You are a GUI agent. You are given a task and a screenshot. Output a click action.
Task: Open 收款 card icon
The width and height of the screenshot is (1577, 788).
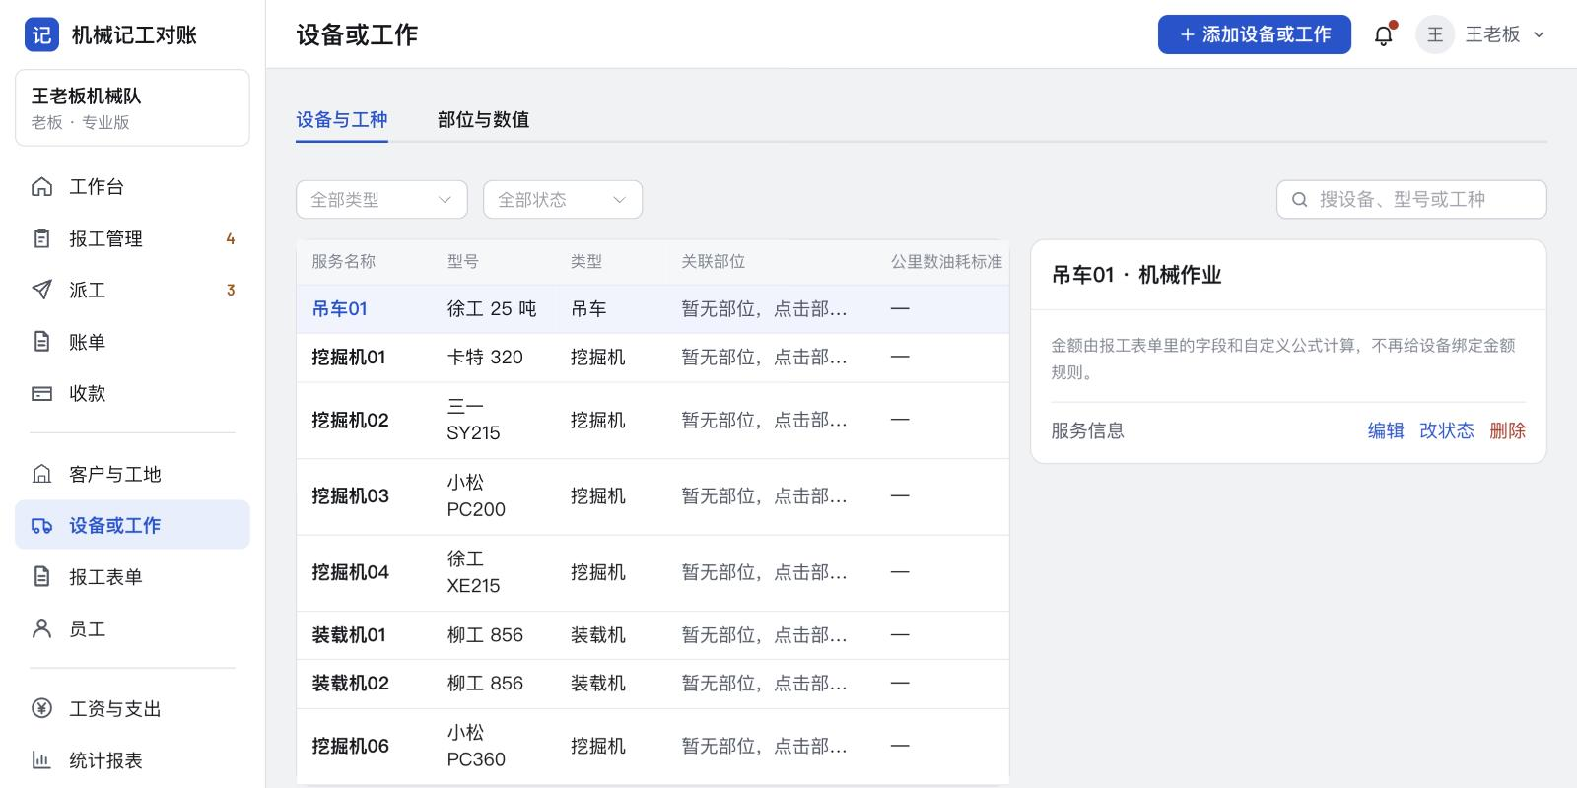click(x=41, y=393)
